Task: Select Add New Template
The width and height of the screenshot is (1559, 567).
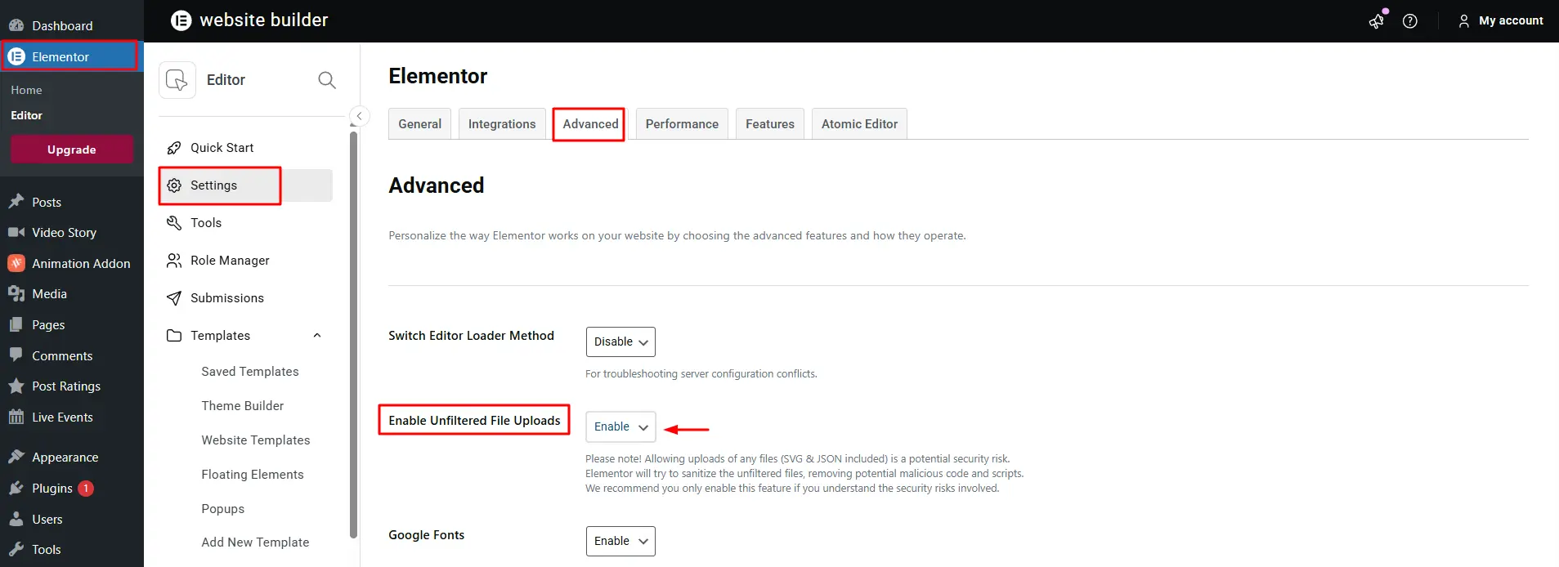Action: pyautogui.click(x=255, y=542)
